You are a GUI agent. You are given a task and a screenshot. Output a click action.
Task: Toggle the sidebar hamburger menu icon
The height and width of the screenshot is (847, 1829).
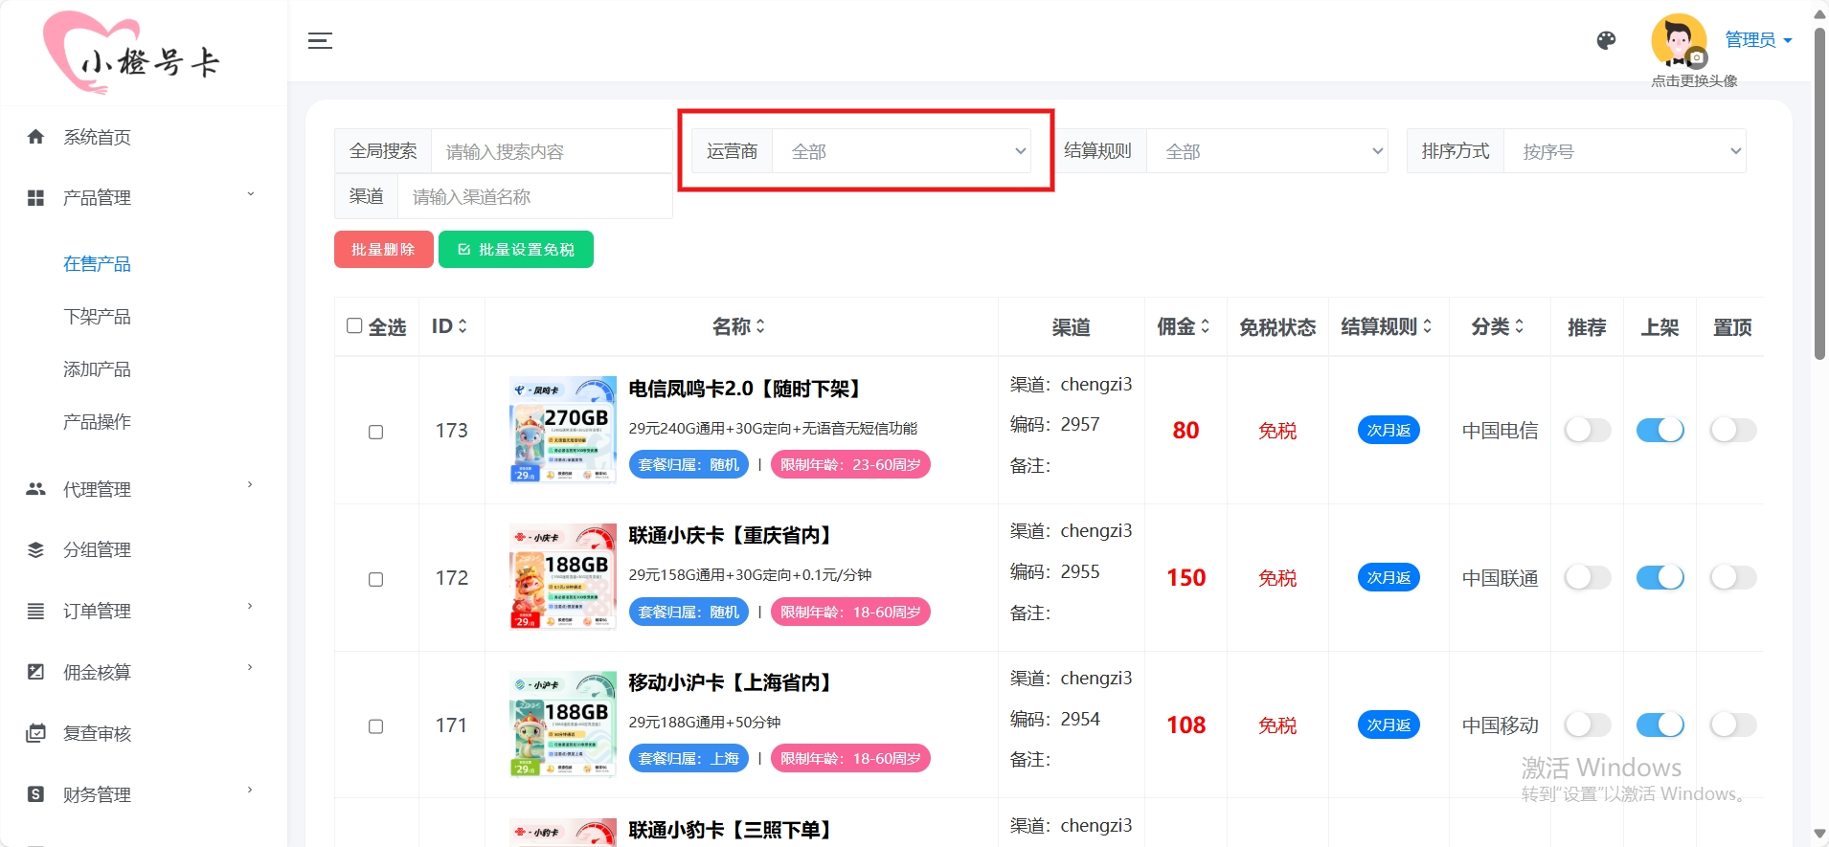tap(320, 40)
